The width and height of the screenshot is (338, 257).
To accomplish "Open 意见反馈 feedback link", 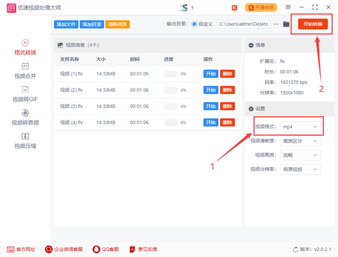I will click(143, 249).
